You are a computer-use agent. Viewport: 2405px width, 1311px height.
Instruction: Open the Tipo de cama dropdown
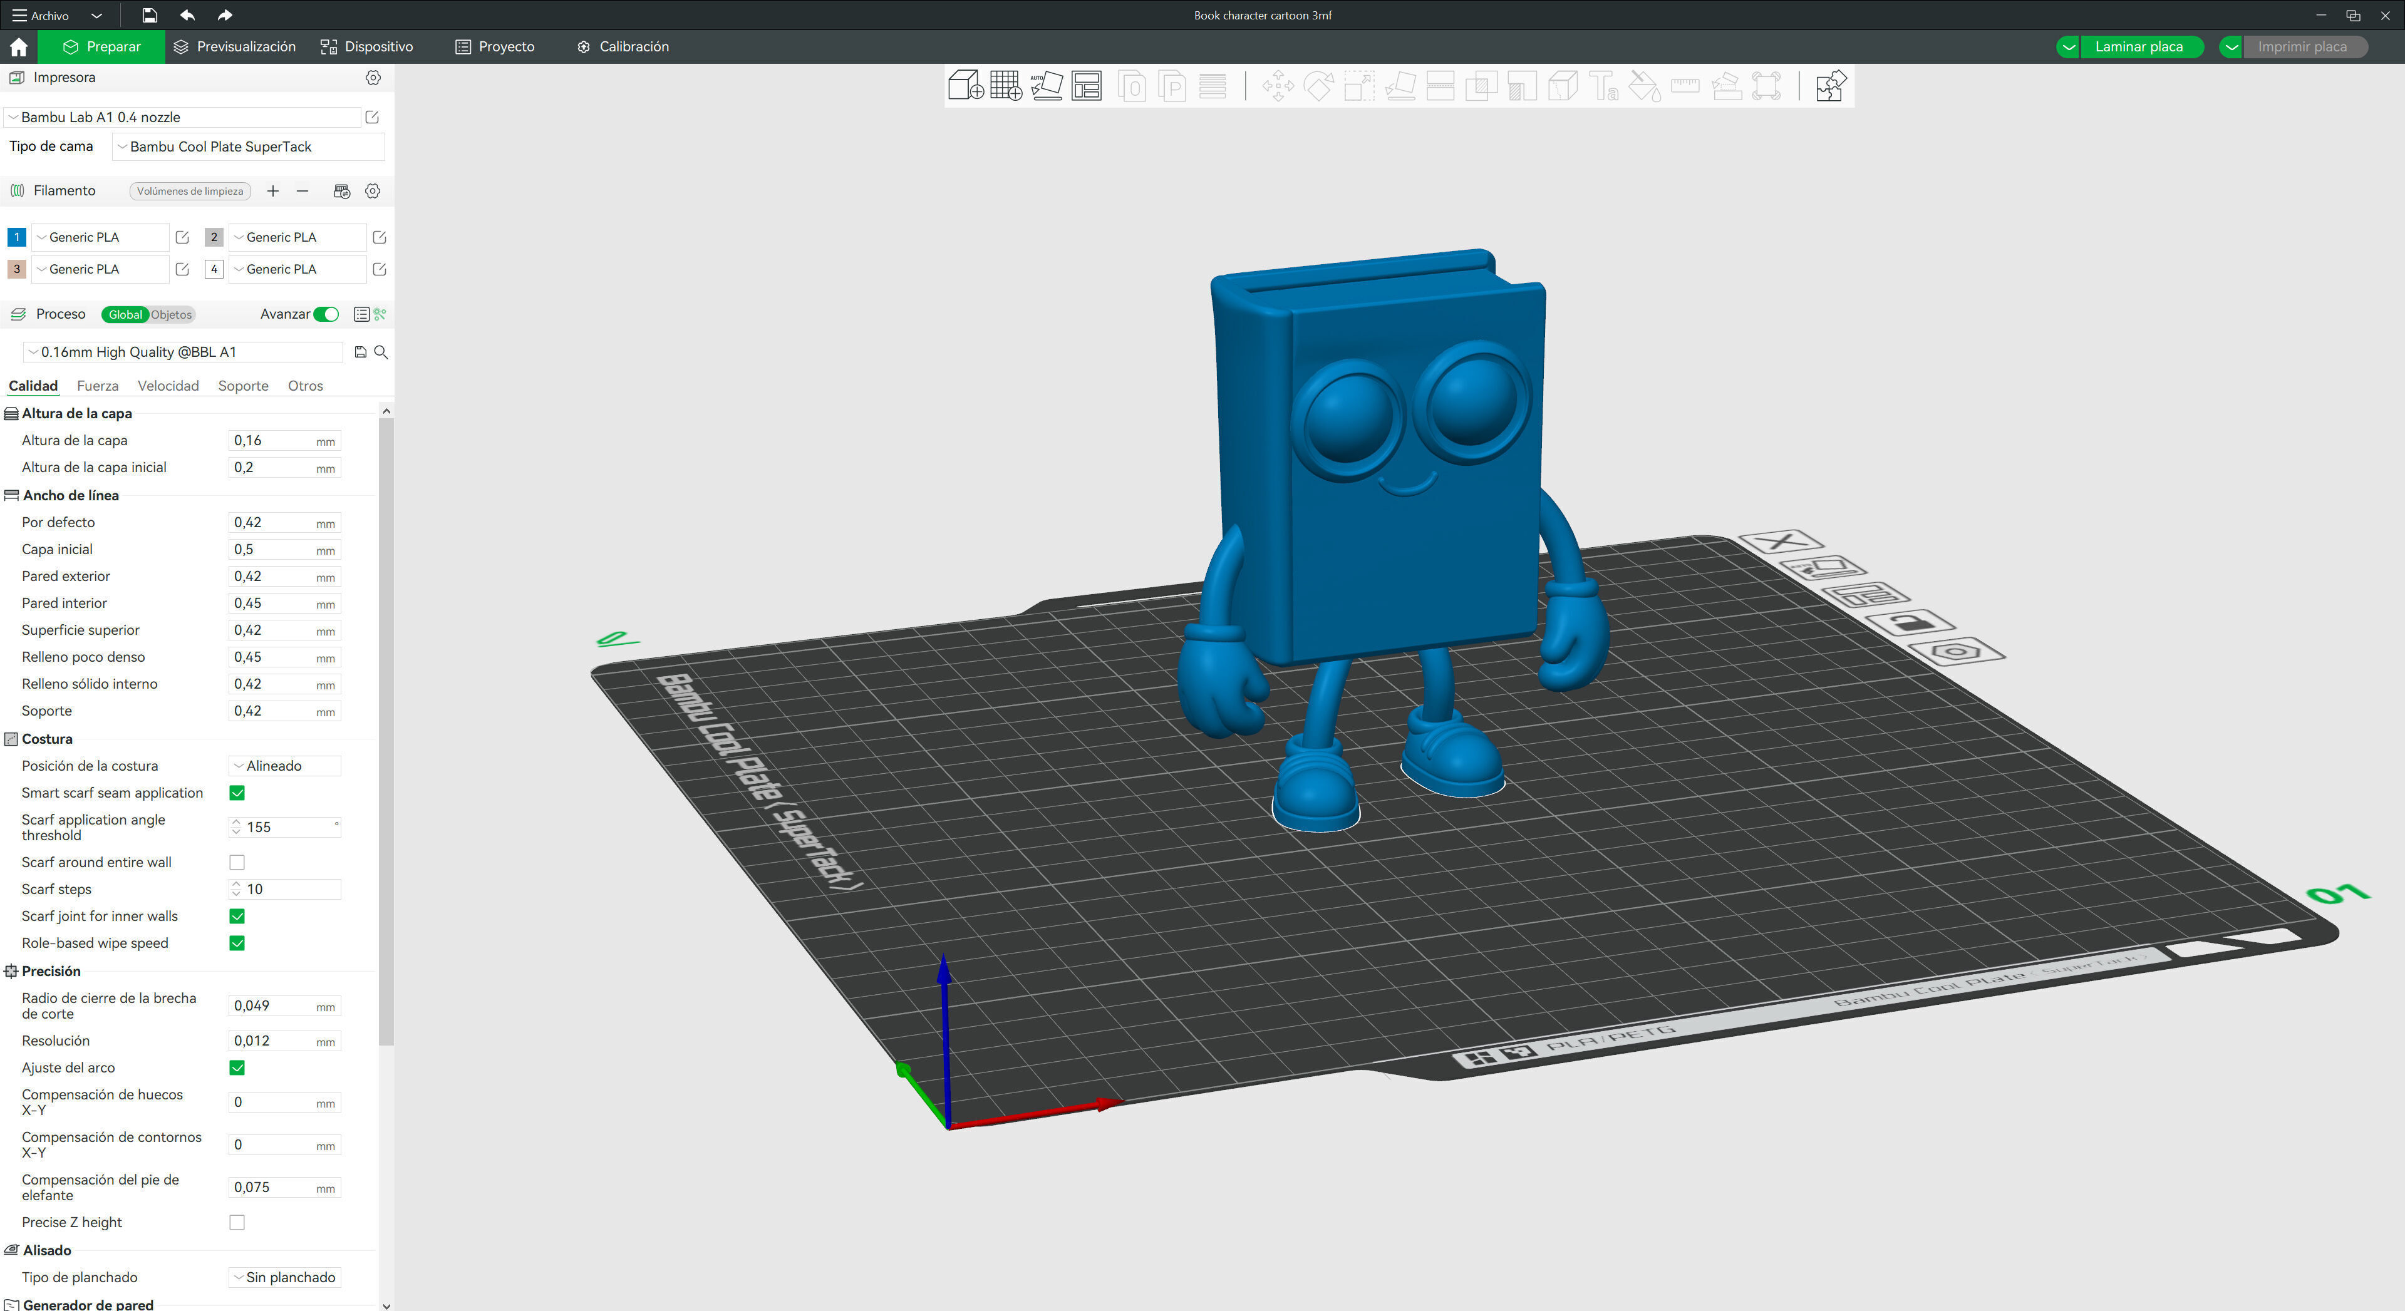coord(247,147)
